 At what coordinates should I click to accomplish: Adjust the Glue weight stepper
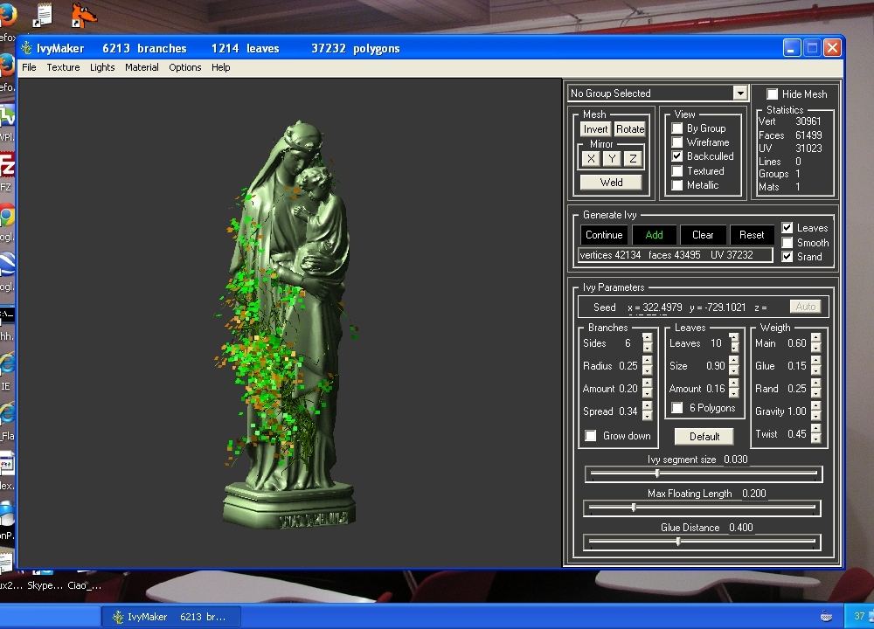pos(816,366)
